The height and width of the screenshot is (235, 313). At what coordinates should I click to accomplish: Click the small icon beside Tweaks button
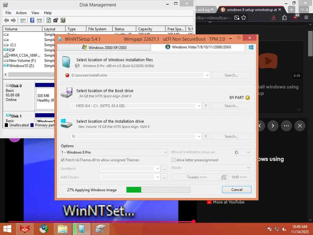[224, 177]
